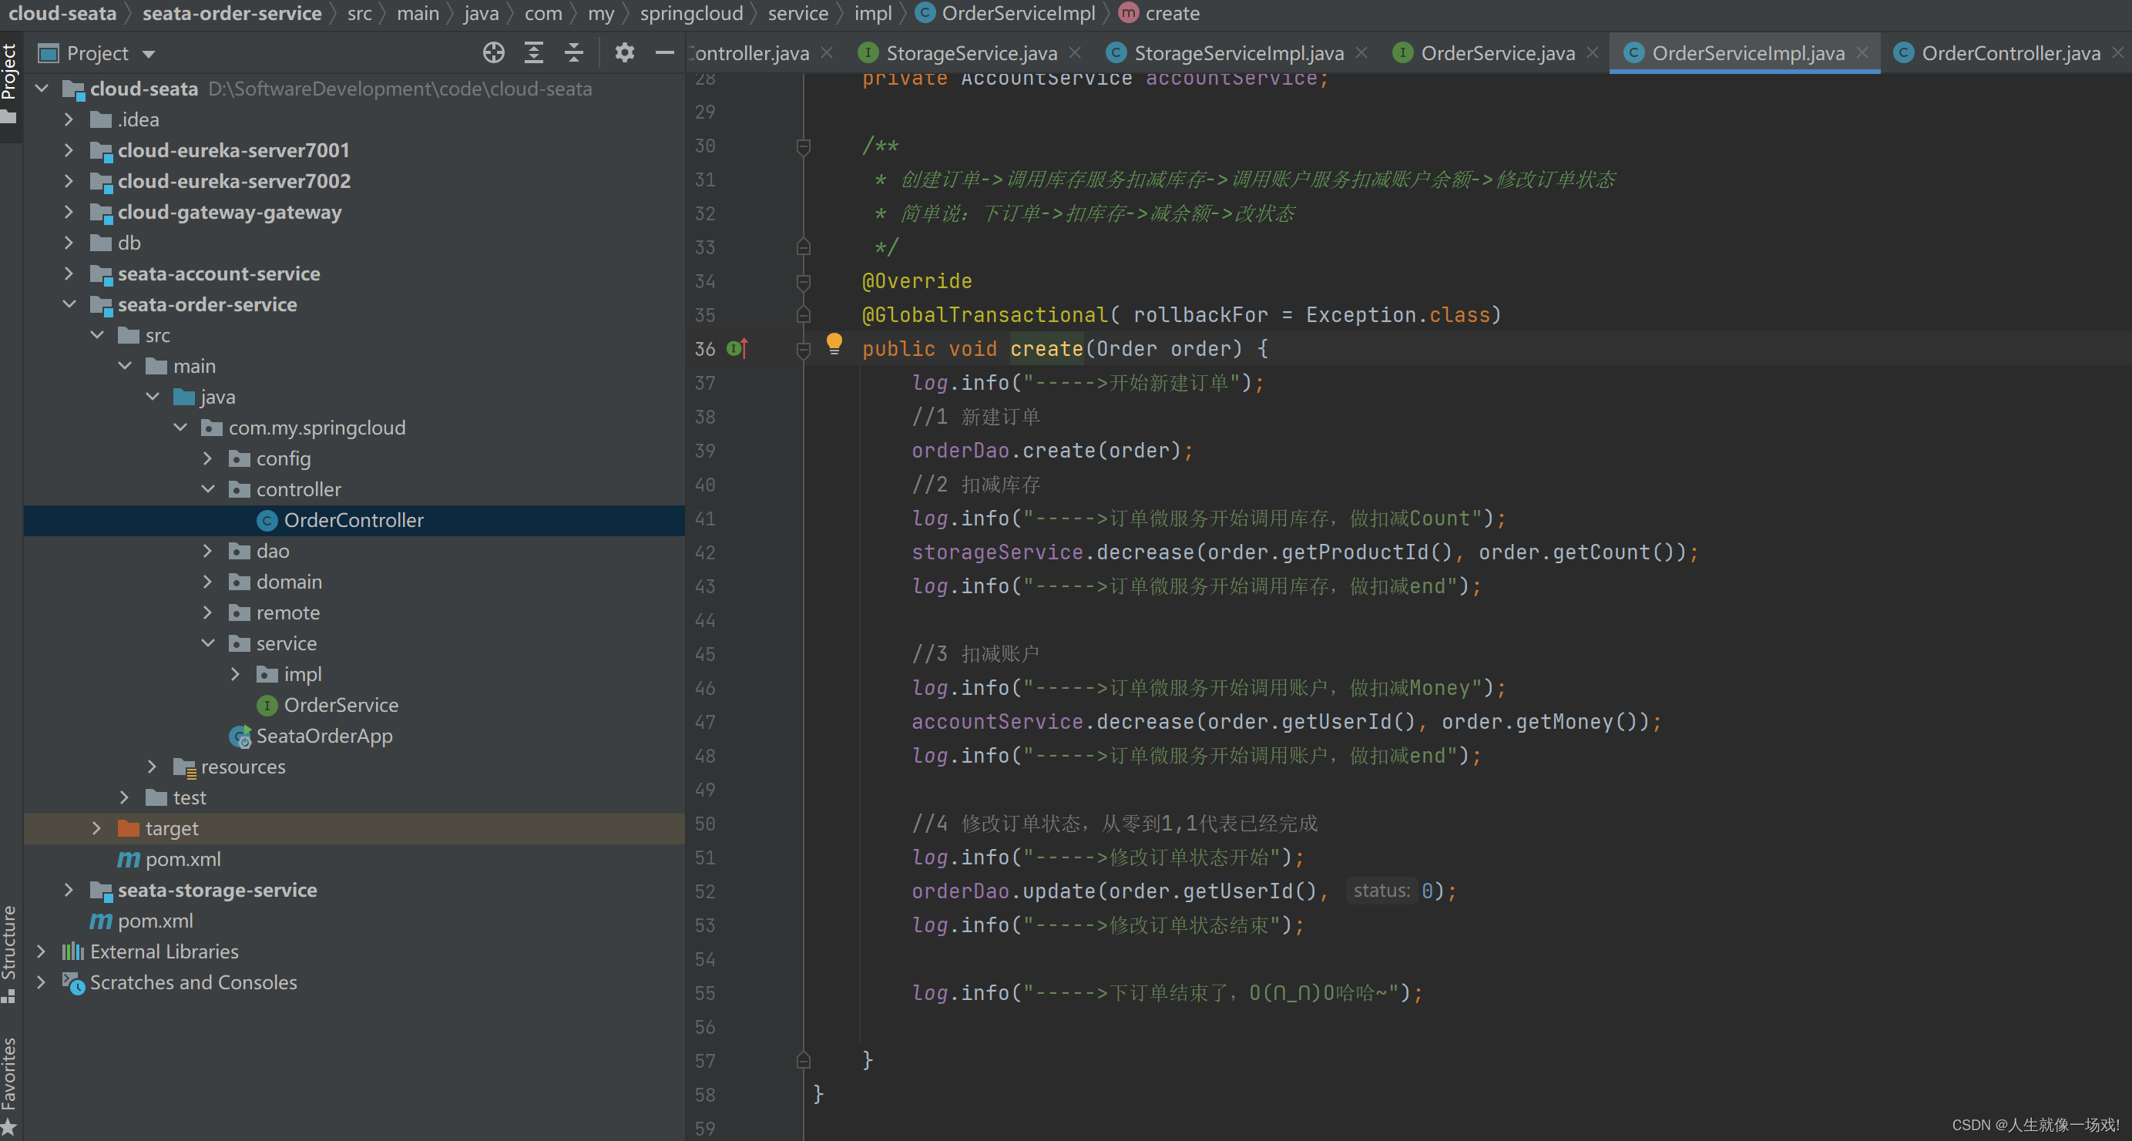The width and height of the screenshot is (2132, 1141).
Task: Open the Structure tool window side tab
Action: [x=10, y=954]
